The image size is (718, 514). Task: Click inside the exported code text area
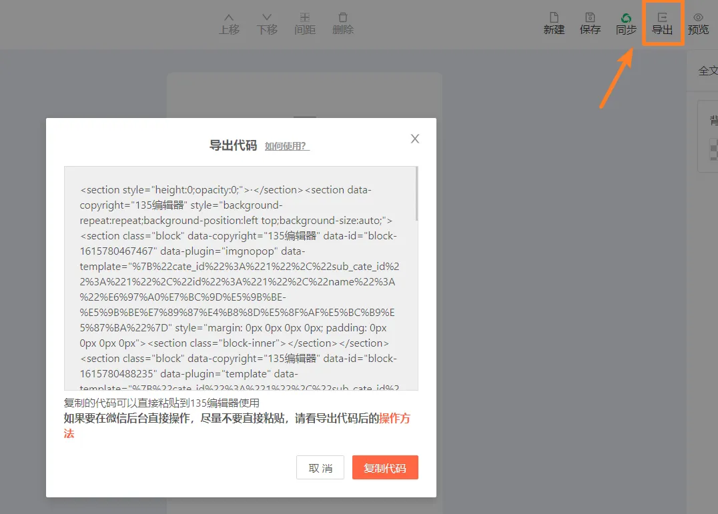pos(240,278)
